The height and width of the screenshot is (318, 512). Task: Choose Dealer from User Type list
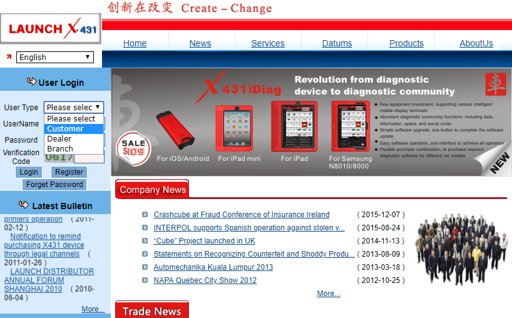[x=74, y=139]
